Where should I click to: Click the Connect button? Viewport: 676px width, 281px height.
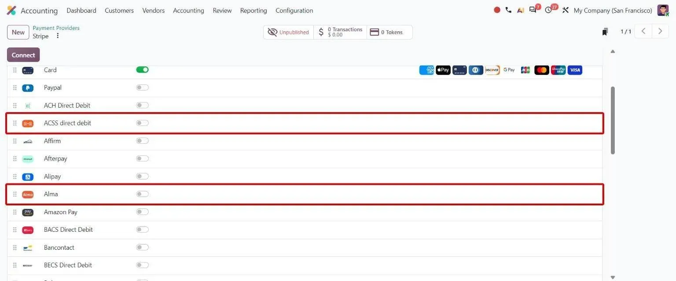coord(23,55)
